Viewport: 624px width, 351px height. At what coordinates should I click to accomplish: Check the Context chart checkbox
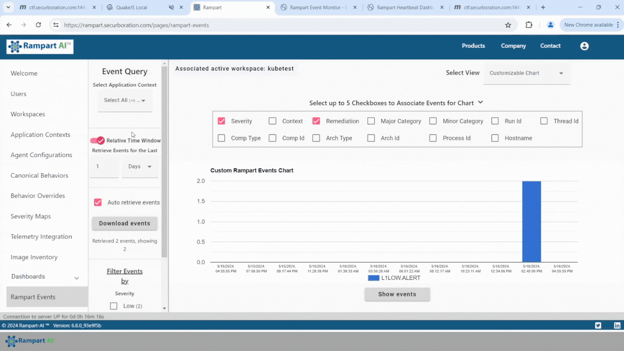[x=272, y=121]
